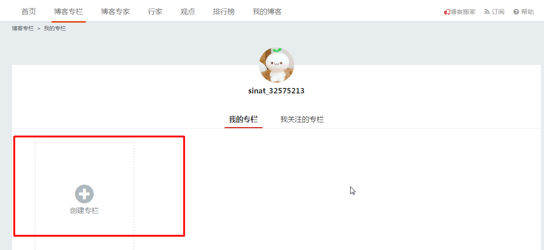Click the RSS subscribe icon
The height and width of the screenshot is (250, 544).
point(487,12)
